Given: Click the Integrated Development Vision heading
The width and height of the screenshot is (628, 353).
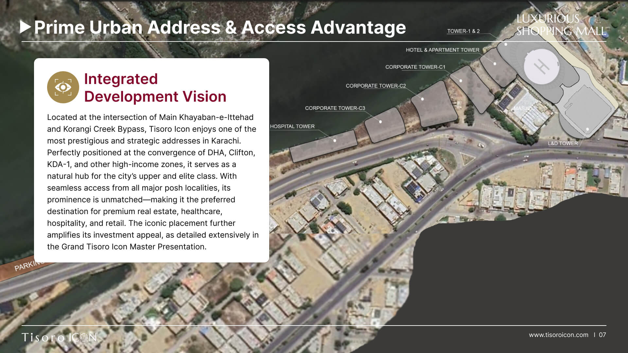Looking at the screenshot, I should click(155, 88).
